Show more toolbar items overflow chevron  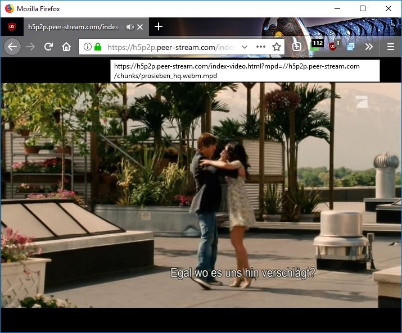[369, 47]
